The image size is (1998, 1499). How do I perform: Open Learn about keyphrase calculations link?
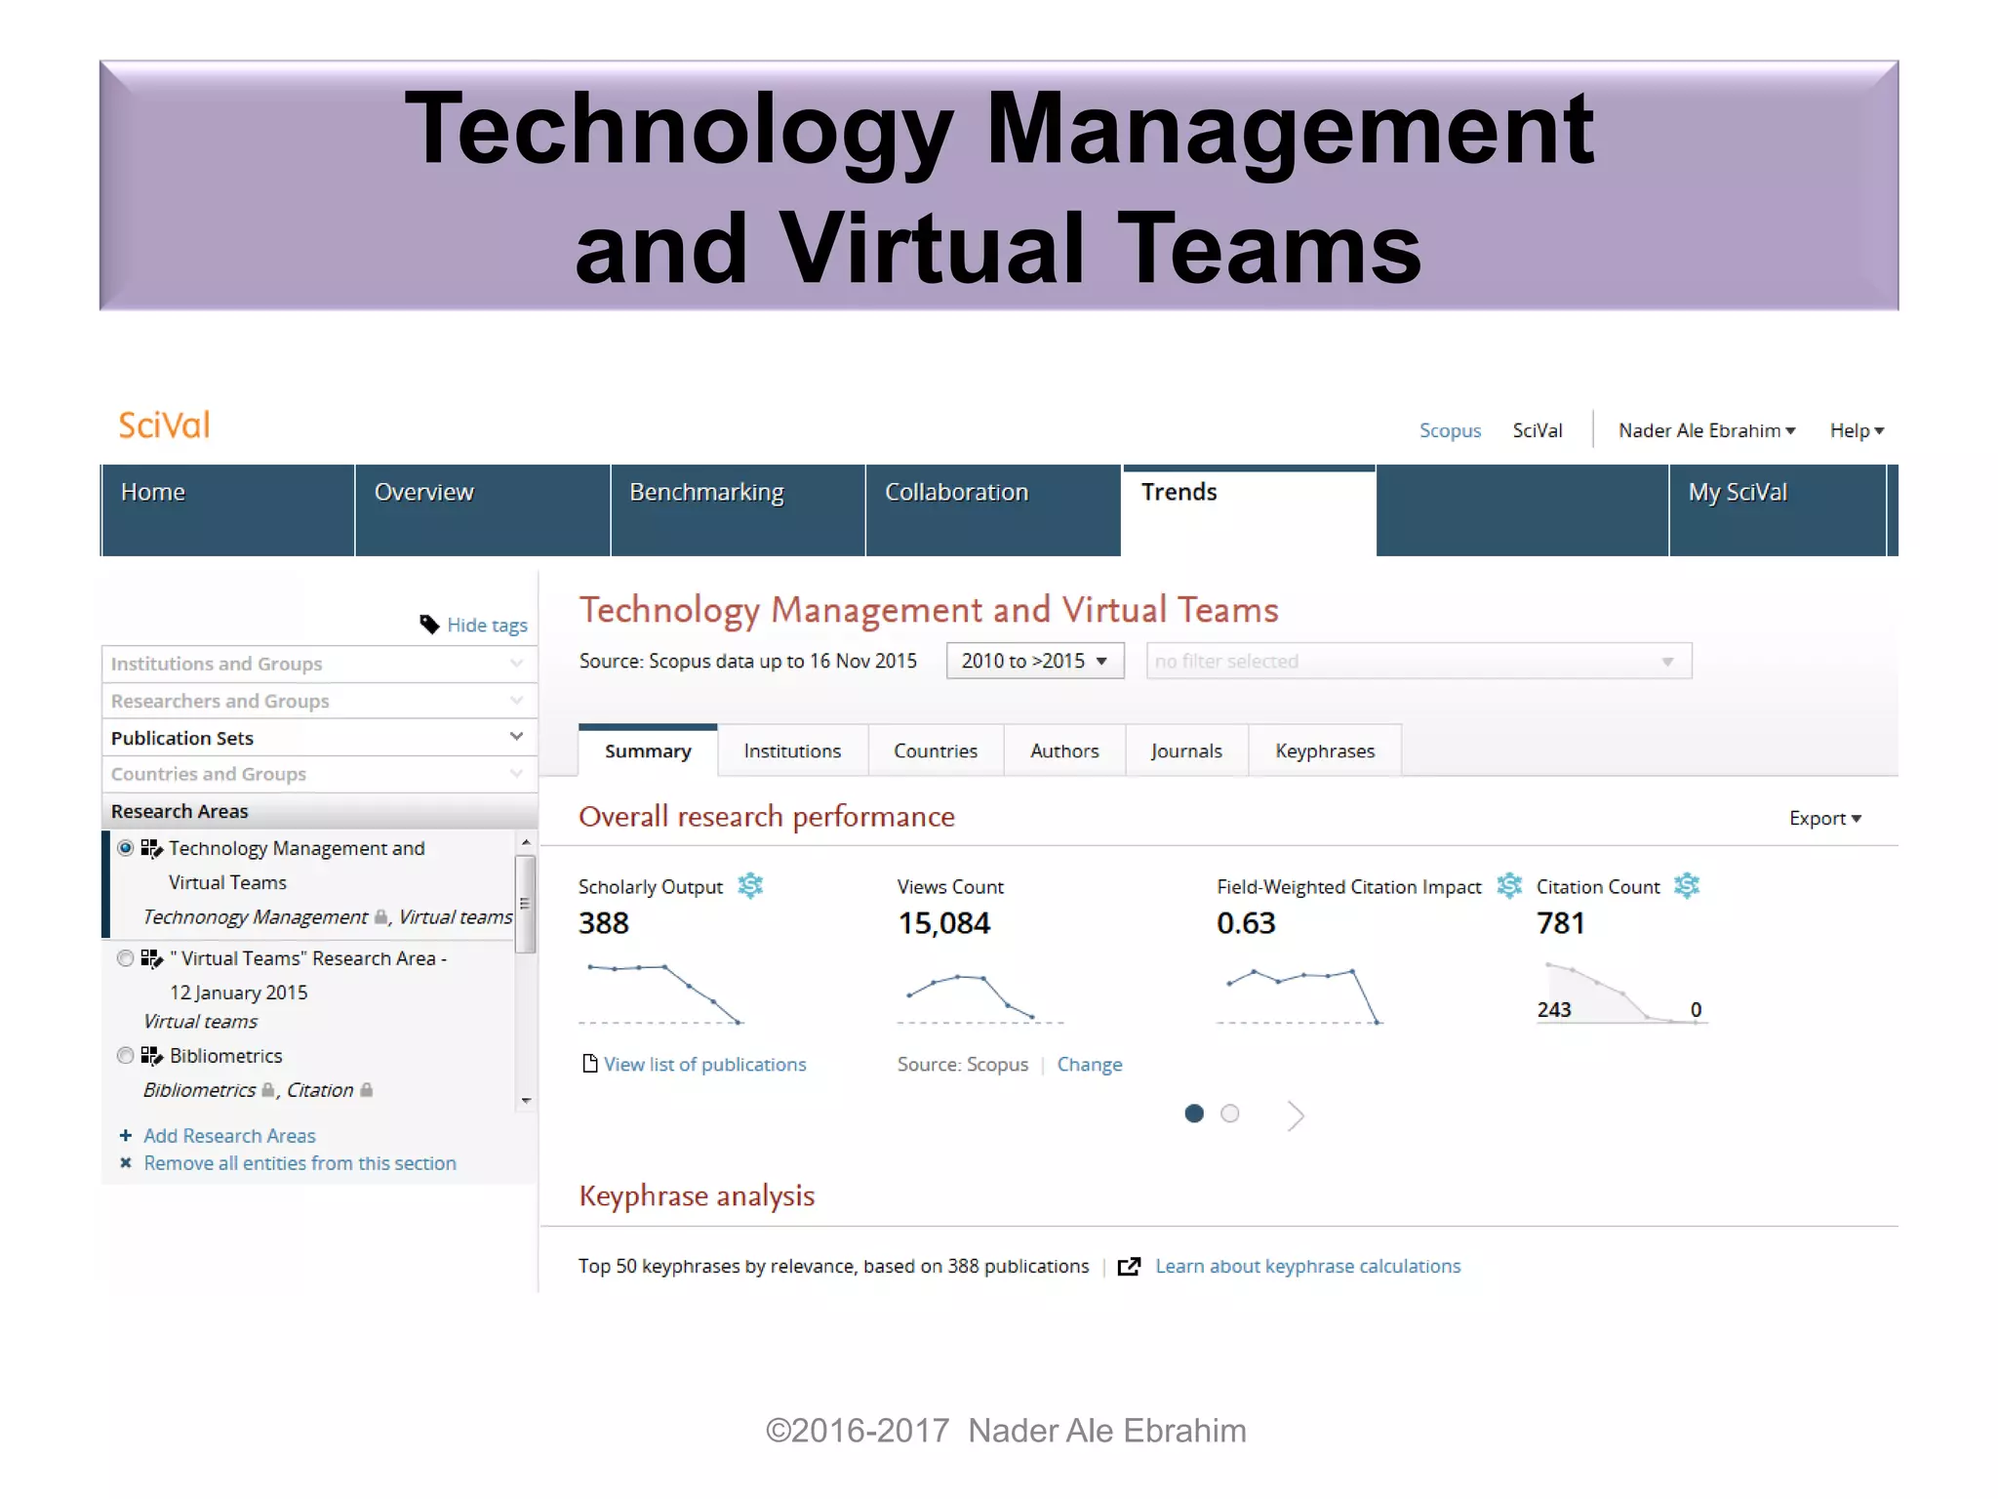click(1308, 1266)
